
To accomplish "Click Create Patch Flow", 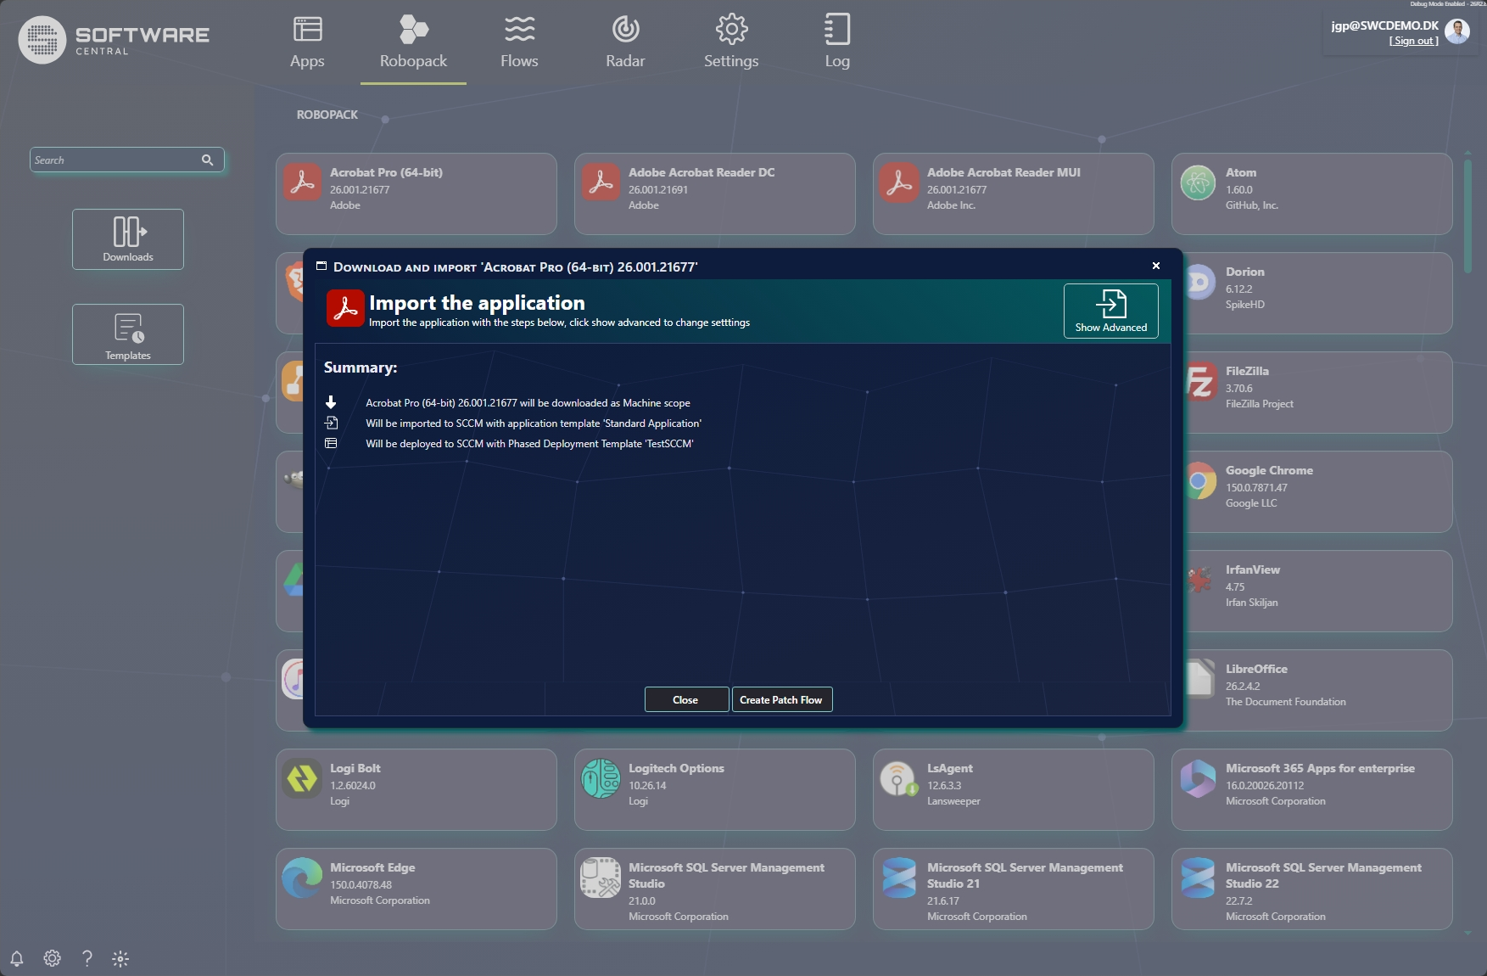I will (781, 699).
